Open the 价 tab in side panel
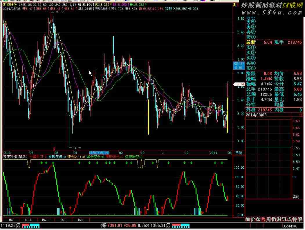This screenshot has width=305, height=230. click(253, 219)
